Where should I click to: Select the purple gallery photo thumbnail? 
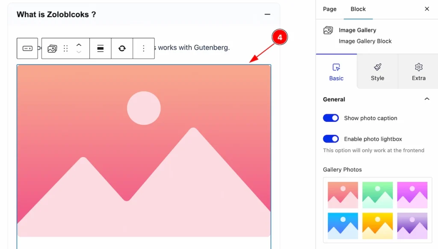(412, 226)
